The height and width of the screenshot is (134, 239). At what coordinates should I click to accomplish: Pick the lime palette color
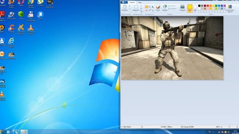pyautogui.click(x=216, y=9)
